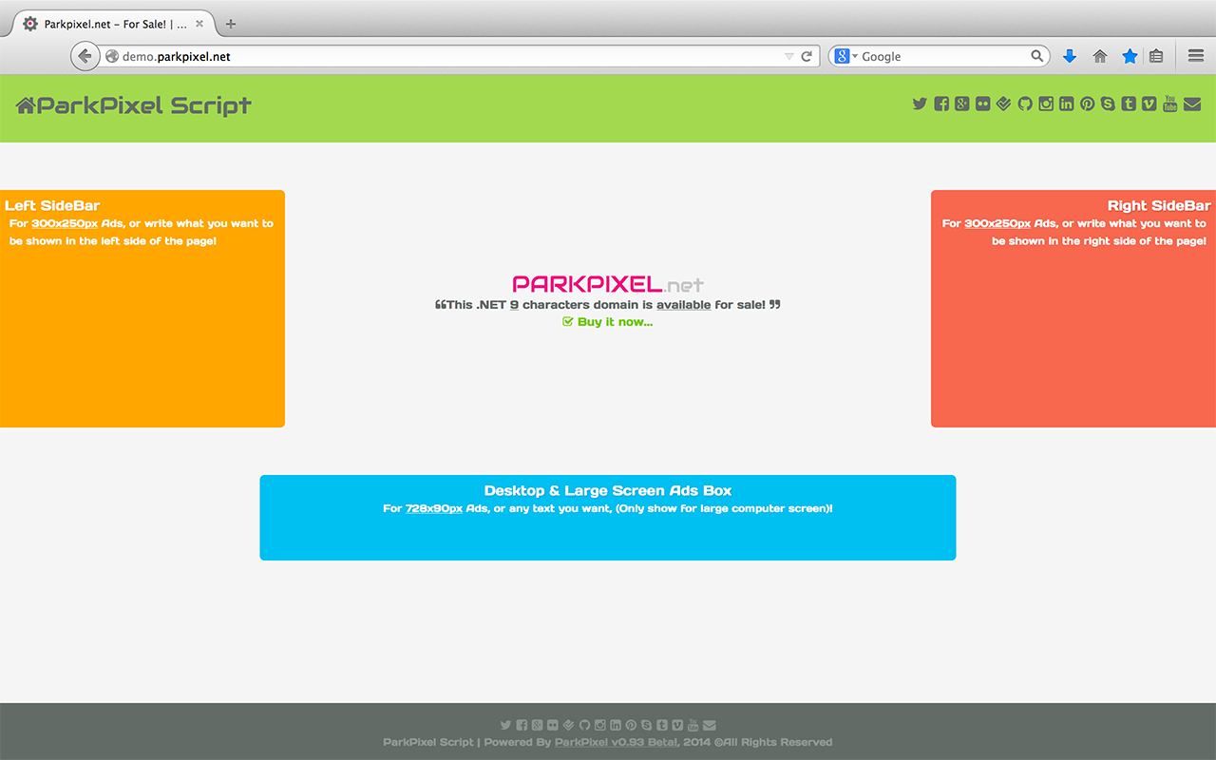
Task: Go to the browser home page icon
Action: click(x=1100, y=57)
